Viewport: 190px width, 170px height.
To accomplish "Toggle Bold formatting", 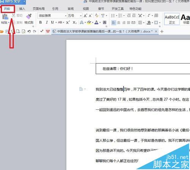I will click(41, 22).
